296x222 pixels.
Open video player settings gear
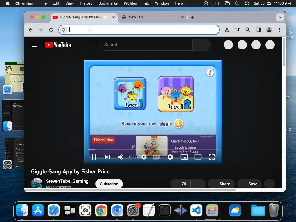170,157
